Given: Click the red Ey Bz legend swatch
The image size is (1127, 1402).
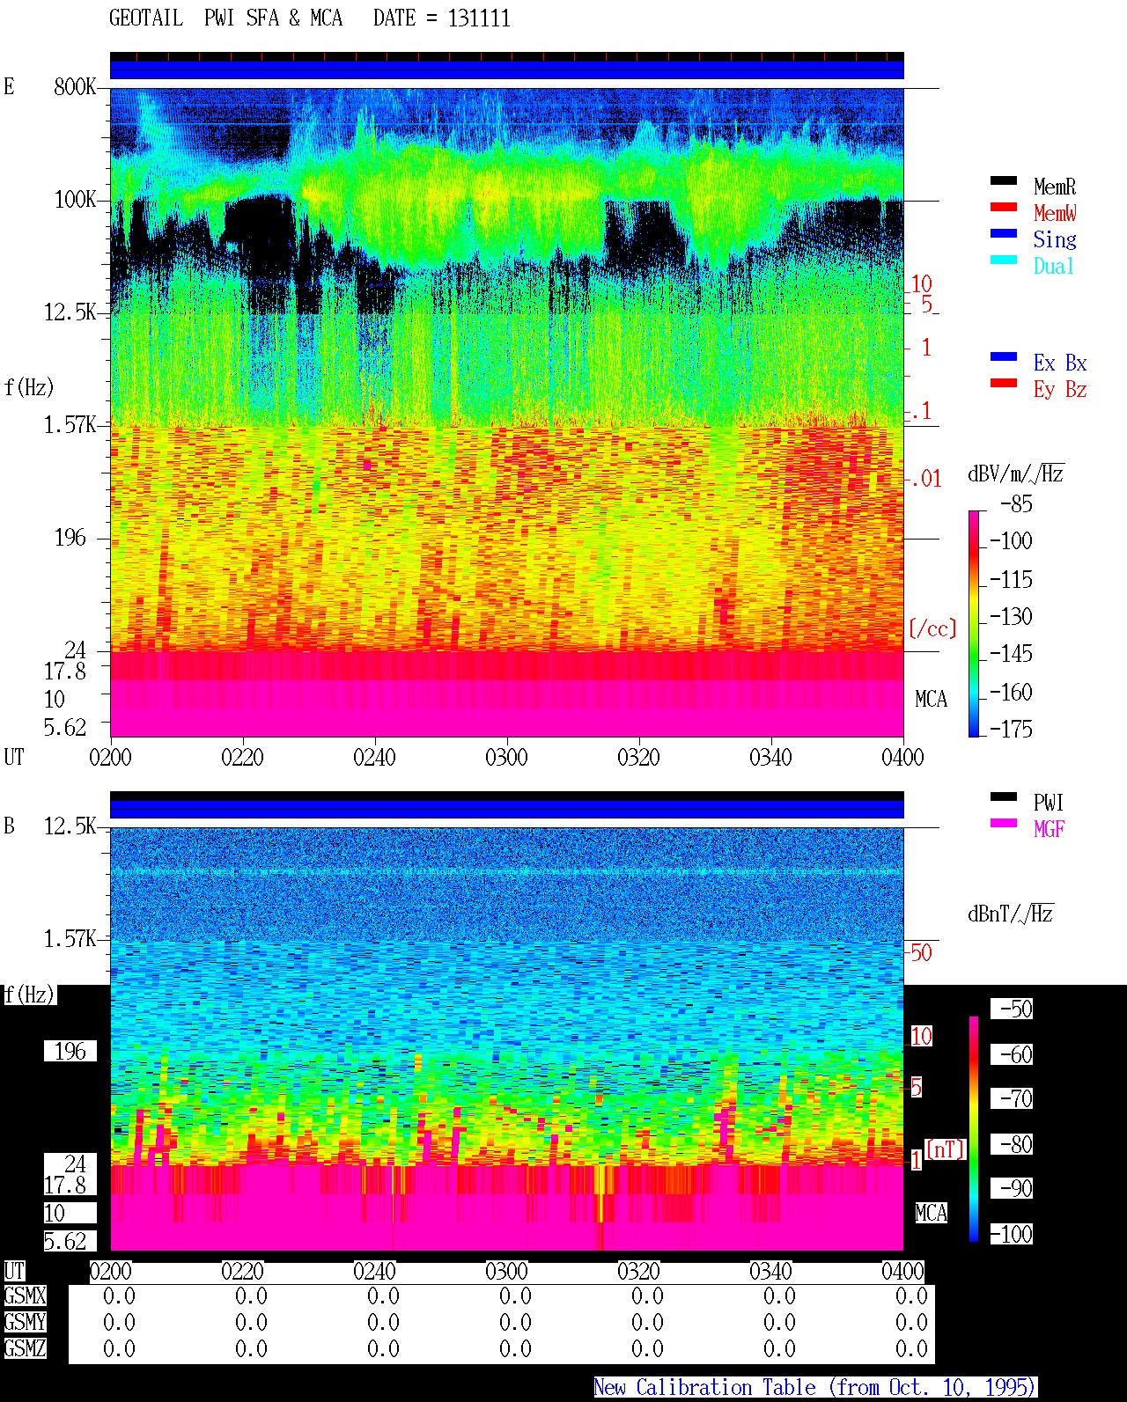Looking at the screenshot, I should pos(1004,384).
